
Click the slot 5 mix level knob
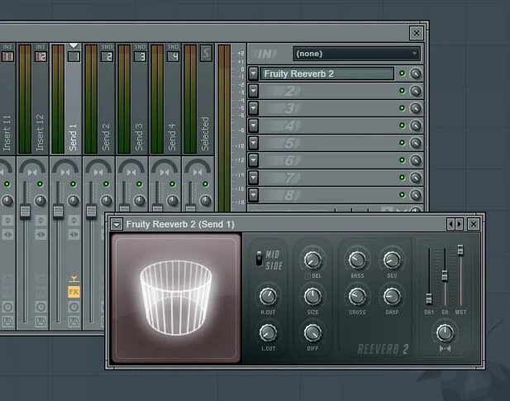tap(416, 143)
